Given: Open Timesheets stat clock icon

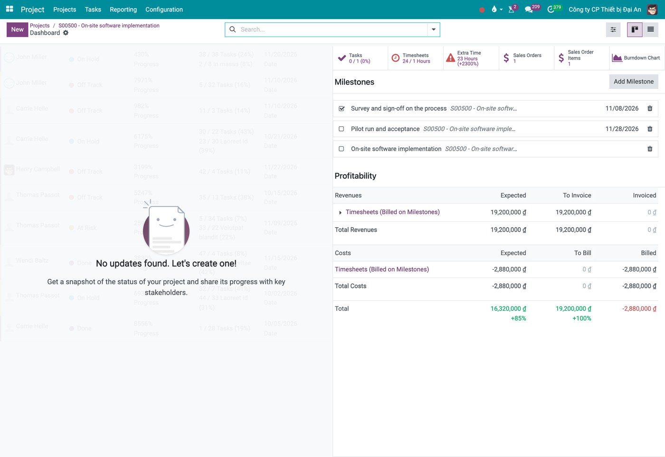Looking at the screenshot, I should 416,58.
